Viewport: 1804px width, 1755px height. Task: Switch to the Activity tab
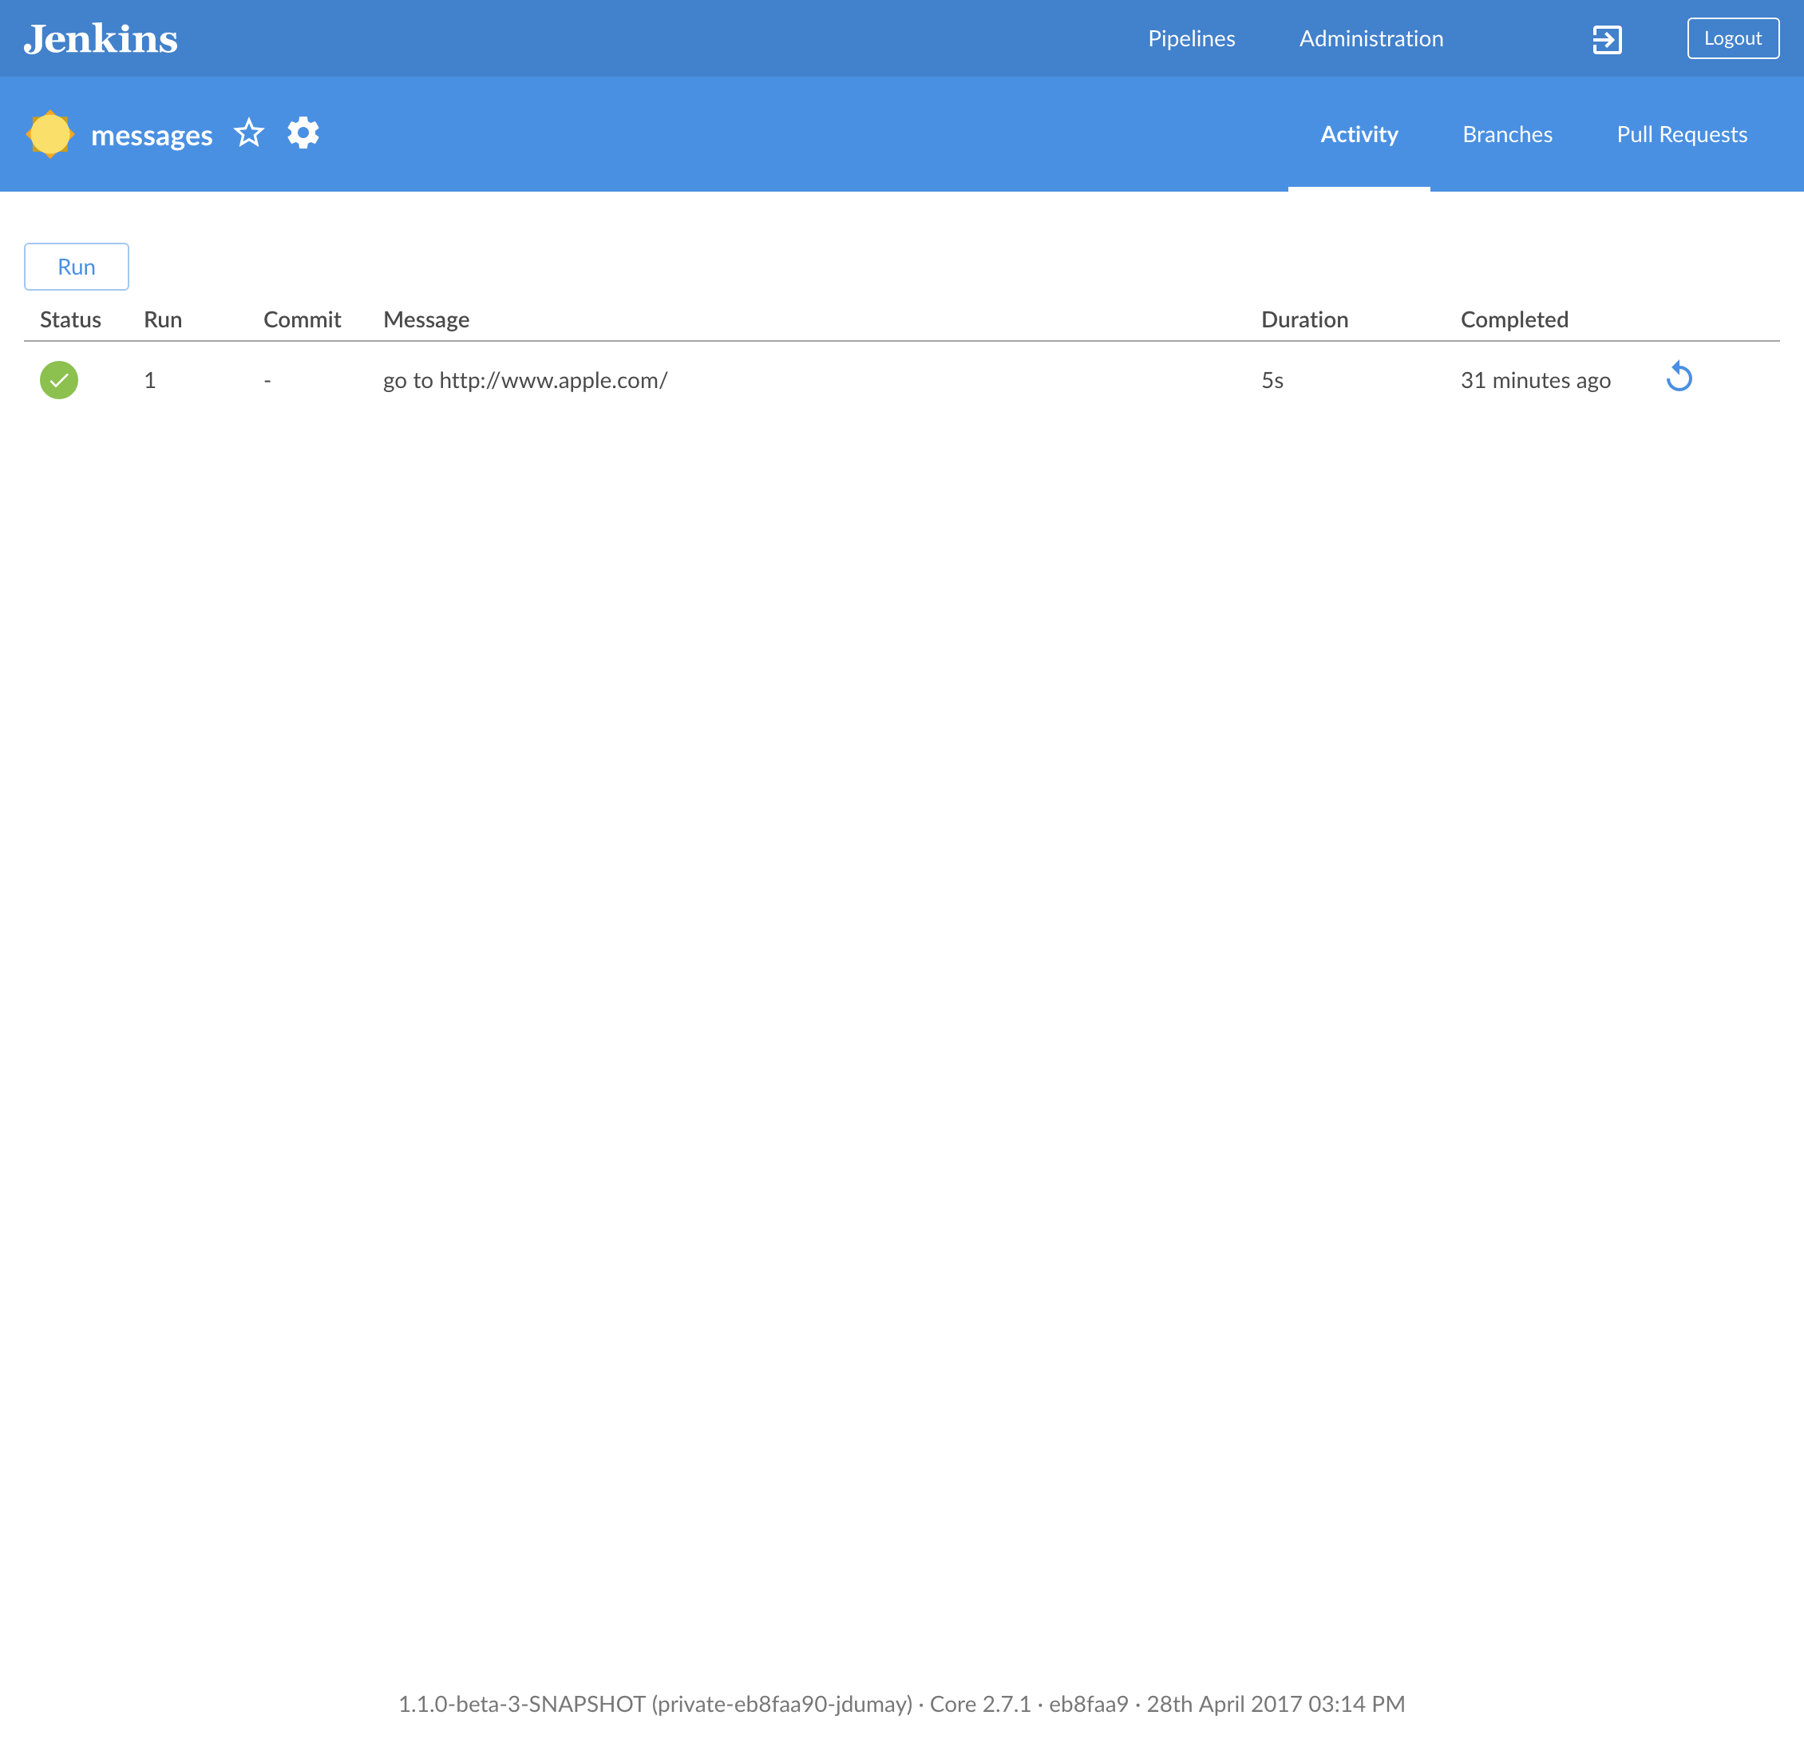1358,135
